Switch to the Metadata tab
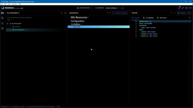 [162, 18]
